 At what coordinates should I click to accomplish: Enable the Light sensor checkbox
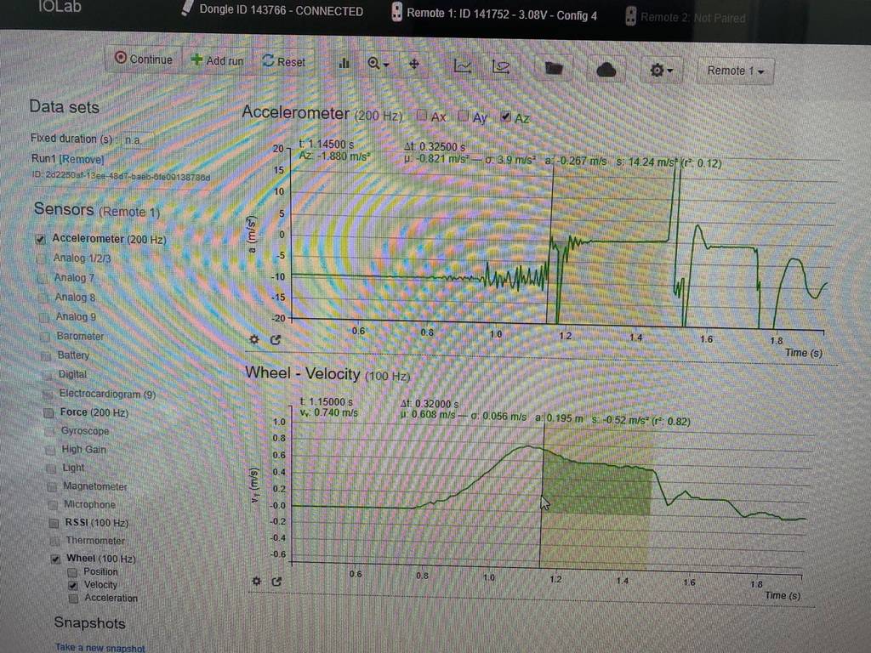click(x=52, y=468)
